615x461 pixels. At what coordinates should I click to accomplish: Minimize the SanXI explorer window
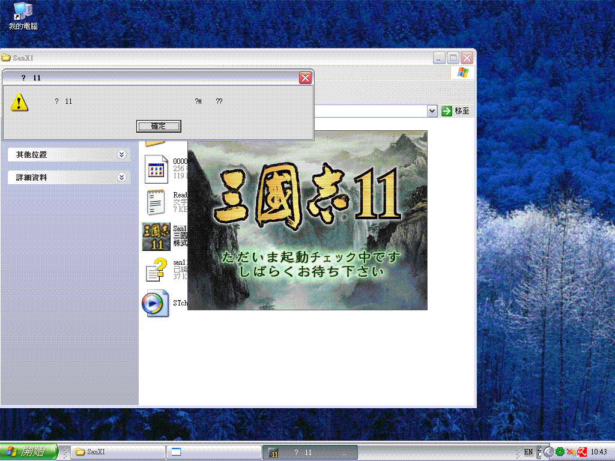439,58
